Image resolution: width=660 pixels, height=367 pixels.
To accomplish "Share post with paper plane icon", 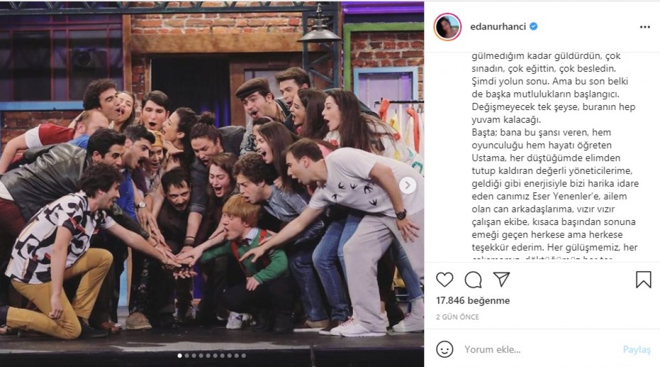I will (501, 280).
